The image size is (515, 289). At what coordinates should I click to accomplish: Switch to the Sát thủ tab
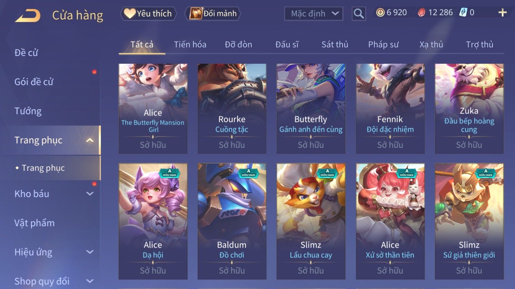point(335,45)
